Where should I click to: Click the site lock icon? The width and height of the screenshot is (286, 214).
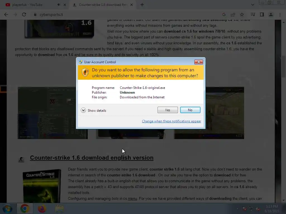[x=35, y=14]
